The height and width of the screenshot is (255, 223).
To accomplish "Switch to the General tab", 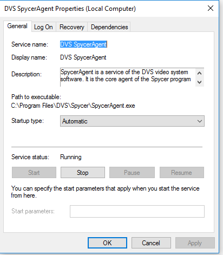I will [x=17, y=26].
